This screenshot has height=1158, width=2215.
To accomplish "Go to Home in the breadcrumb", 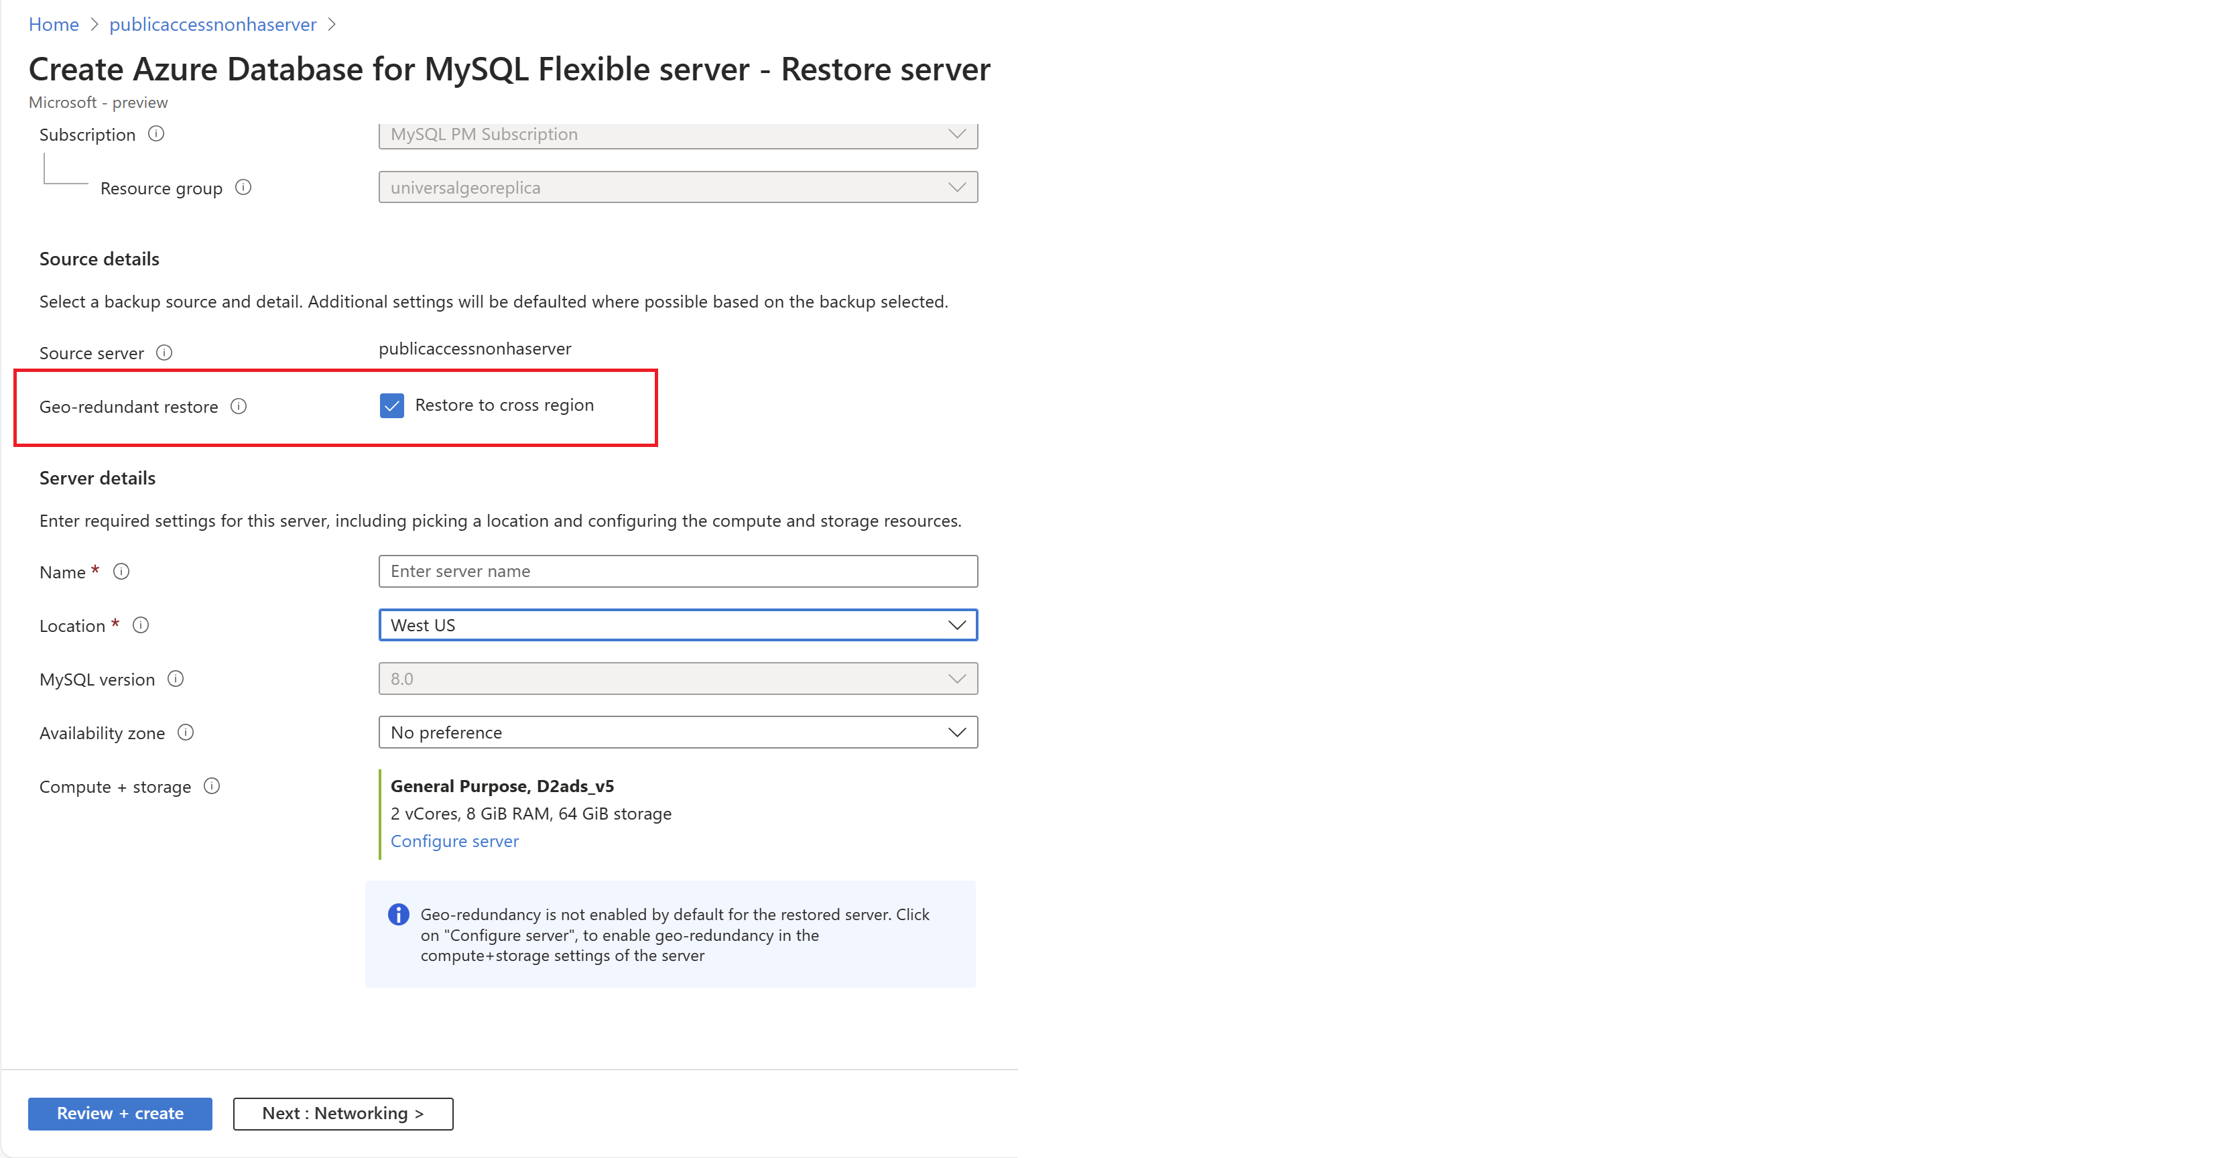I will coord(54,24).
